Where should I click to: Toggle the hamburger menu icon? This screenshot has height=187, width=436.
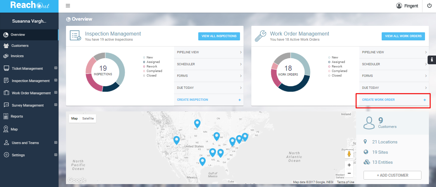coord(68,6)
